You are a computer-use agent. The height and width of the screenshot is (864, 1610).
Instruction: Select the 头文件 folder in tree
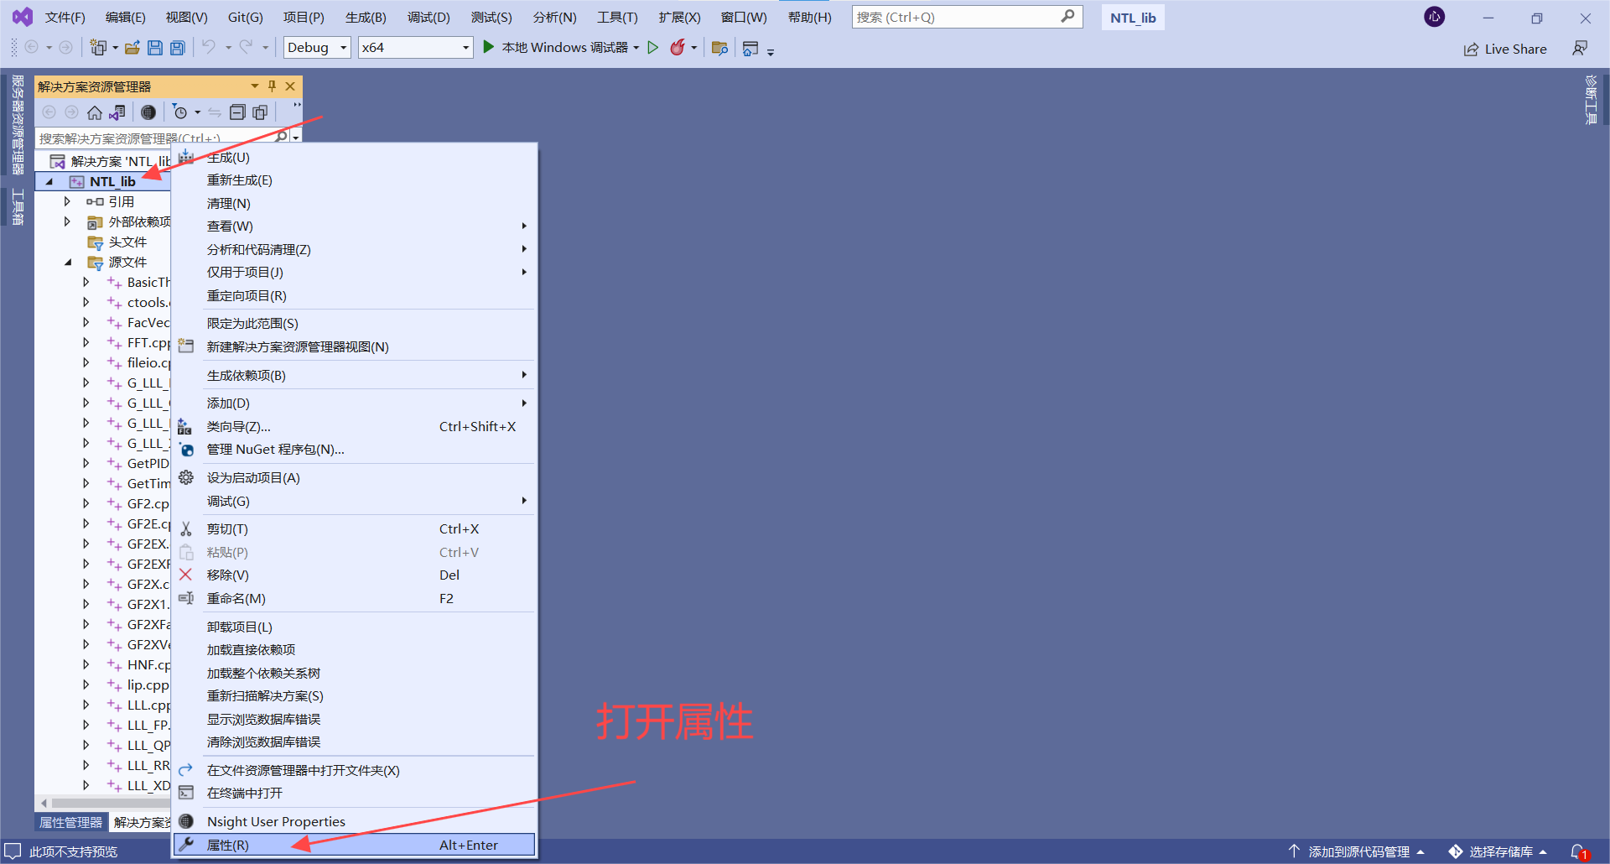127,242
